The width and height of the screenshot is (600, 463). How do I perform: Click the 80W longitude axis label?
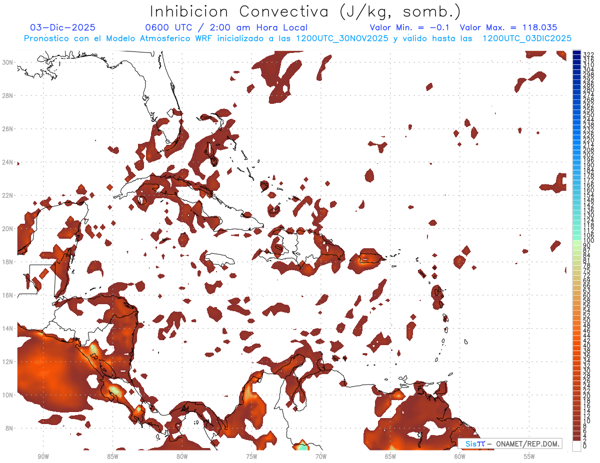[x=182, y=457]
